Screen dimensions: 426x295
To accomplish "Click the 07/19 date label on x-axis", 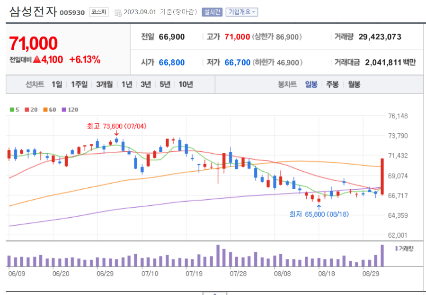I will pyautogui.click(x=194, y=274).
